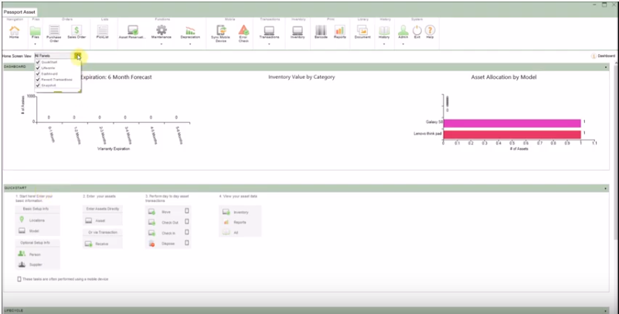Image resolution: width=619 pixels, height=314 pixels.
Task: Expand the Maintenance dropdown arrow
Action: coord(162,44)
